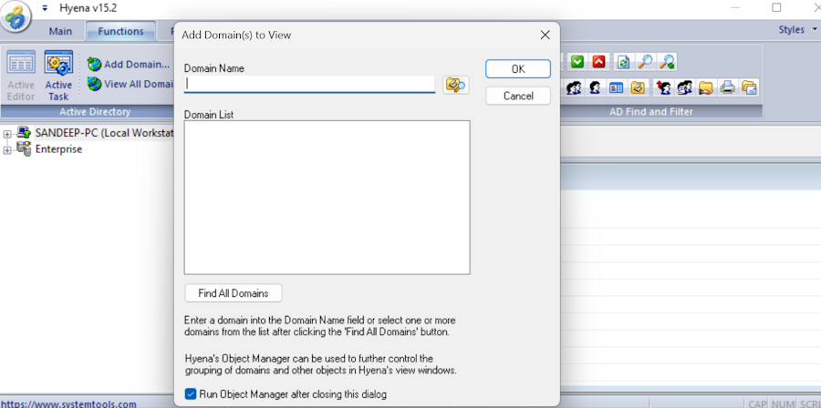Select SANDEEP-PC (Local Workstation) in the tree

pyautogui.click(x=104, y=133)
